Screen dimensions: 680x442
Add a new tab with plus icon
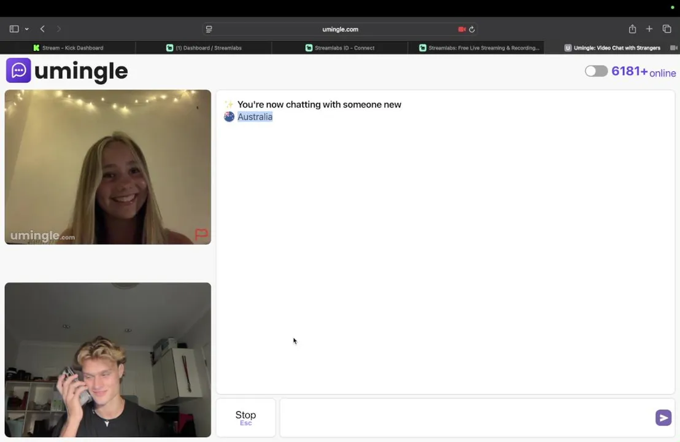click(649, 29)
